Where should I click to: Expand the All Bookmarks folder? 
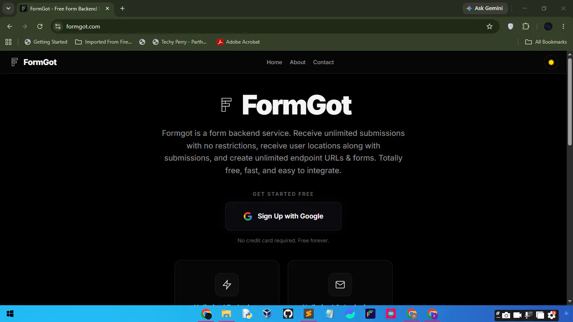[546, 42]
